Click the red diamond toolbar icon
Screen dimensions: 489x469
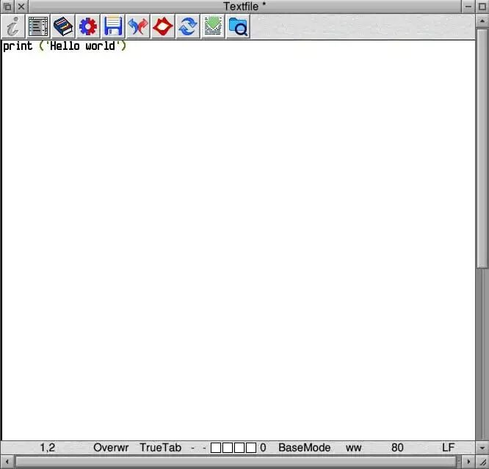[x=163, y=26]
